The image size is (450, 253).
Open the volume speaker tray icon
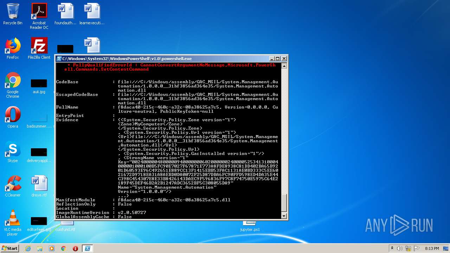click(x=400, y=248)
